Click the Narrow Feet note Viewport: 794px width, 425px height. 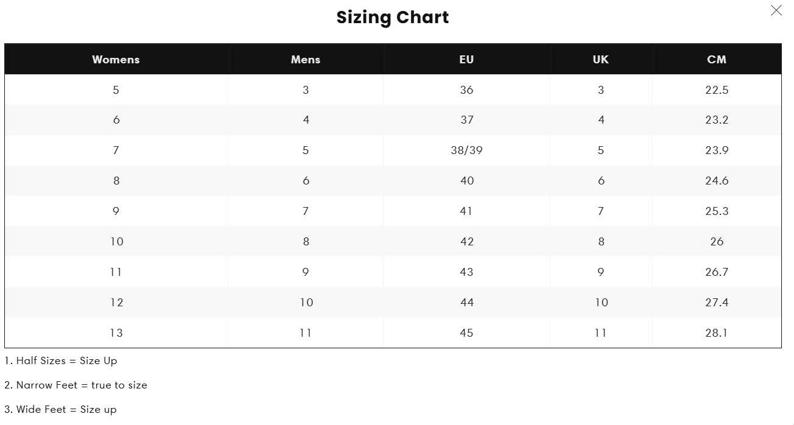point(76,385)
